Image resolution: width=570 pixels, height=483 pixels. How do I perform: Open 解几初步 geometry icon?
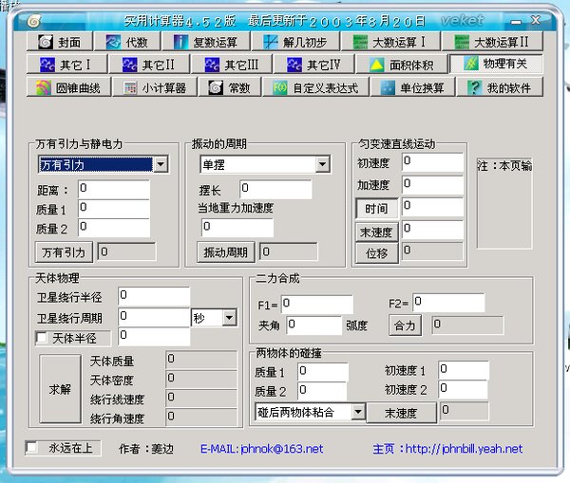click(271, 42)
